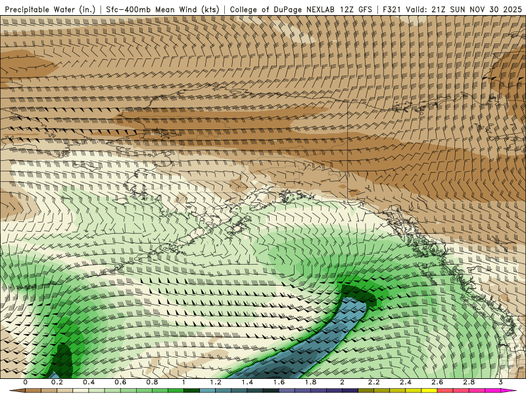Click the colorbar label '0.8'
The image size is (526, 394).
point(153,382)
